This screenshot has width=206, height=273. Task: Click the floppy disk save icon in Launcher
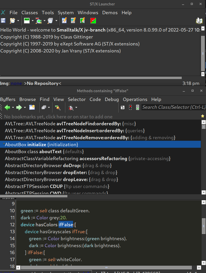tap(3, 21)
